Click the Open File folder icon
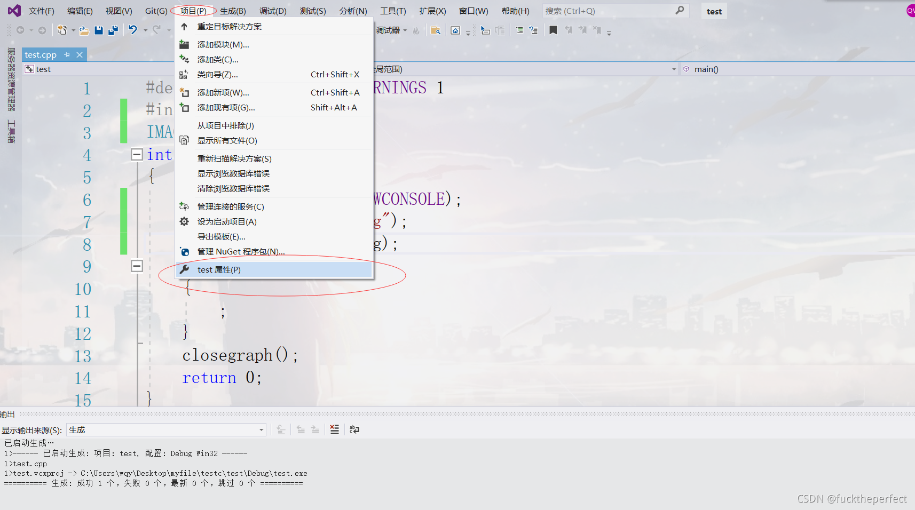The image size is (915, 510). (x=84, y=30)
